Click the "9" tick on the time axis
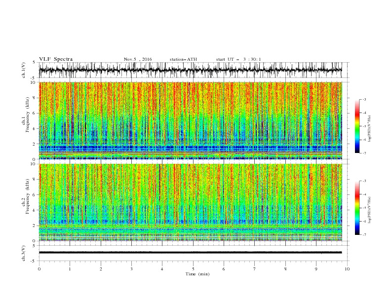391x302 pixels. [x=316, y=269]
